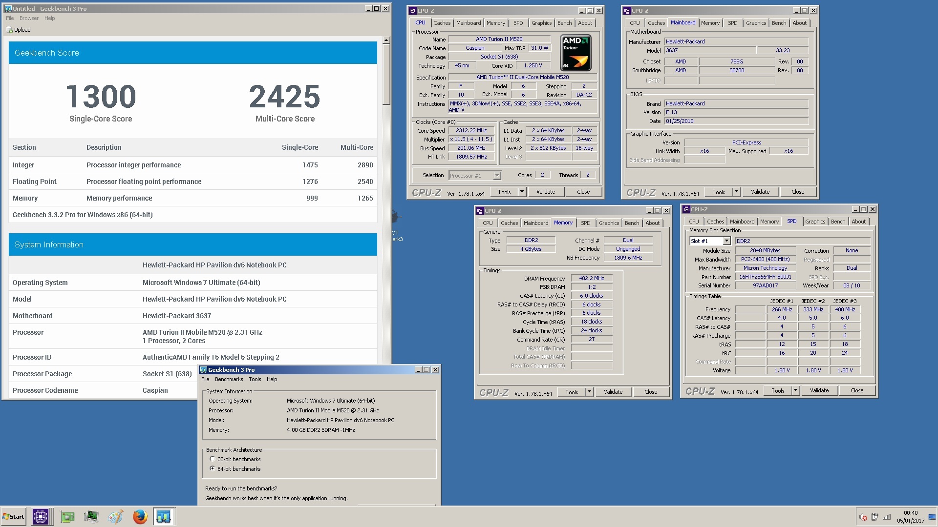
Task: Select the Geekbench taskbar icon
Action: (164, 517)
